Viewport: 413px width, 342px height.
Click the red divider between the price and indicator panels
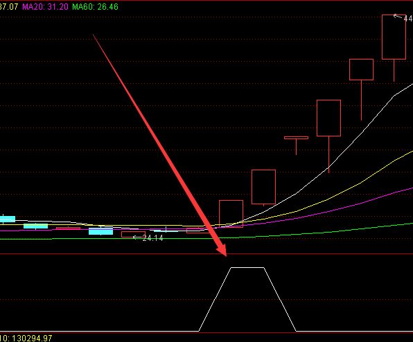[x=206, y=254]
